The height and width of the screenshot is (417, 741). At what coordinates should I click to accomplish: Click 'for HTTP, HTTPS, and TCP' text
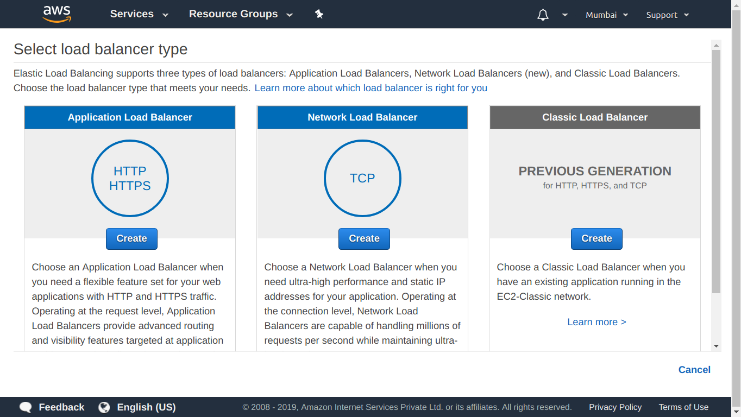(595, 186)
